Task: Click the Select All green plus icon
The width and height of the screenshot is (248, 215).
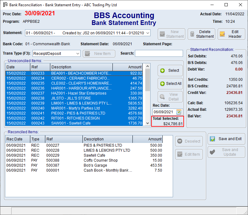Action: (x=162, y=84)
